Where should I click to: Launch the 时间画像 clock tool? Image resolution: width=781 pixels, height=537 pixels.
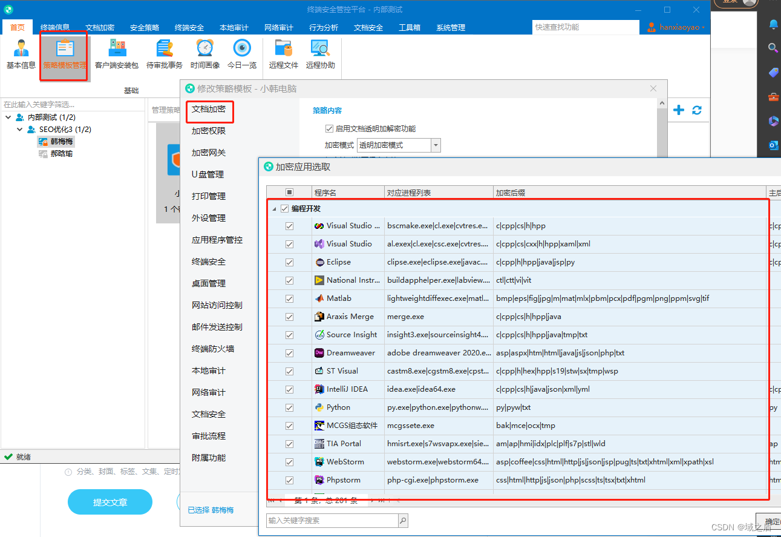(x=205, y=54)
